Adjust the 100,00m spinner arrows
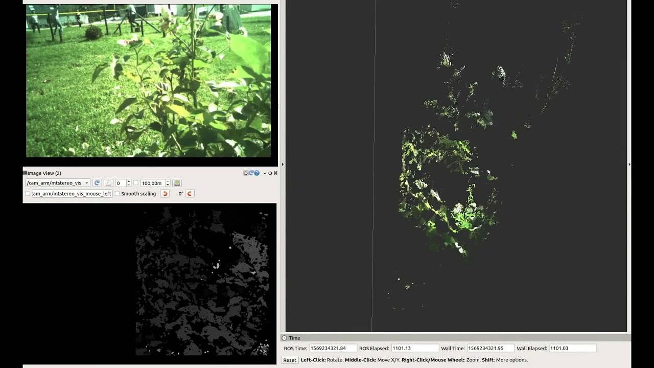654x368 pixels. tap(168, 183)
